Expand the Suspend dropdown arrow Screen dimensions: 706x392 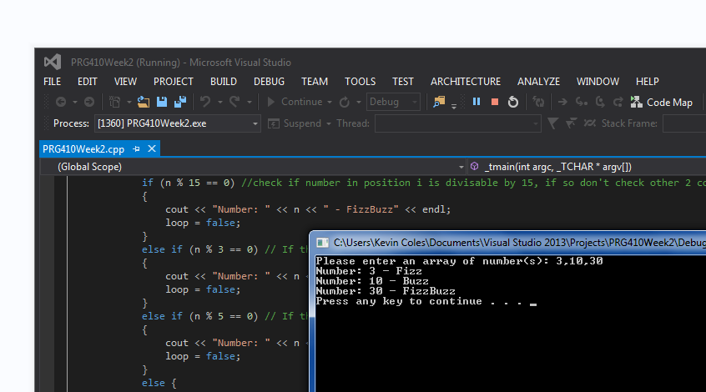pos(329,123)
